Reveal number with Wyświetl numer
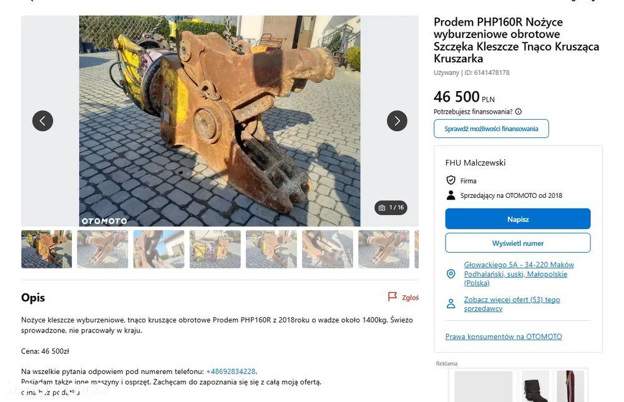This screenshot has height=402, width=624. [518, 243]
